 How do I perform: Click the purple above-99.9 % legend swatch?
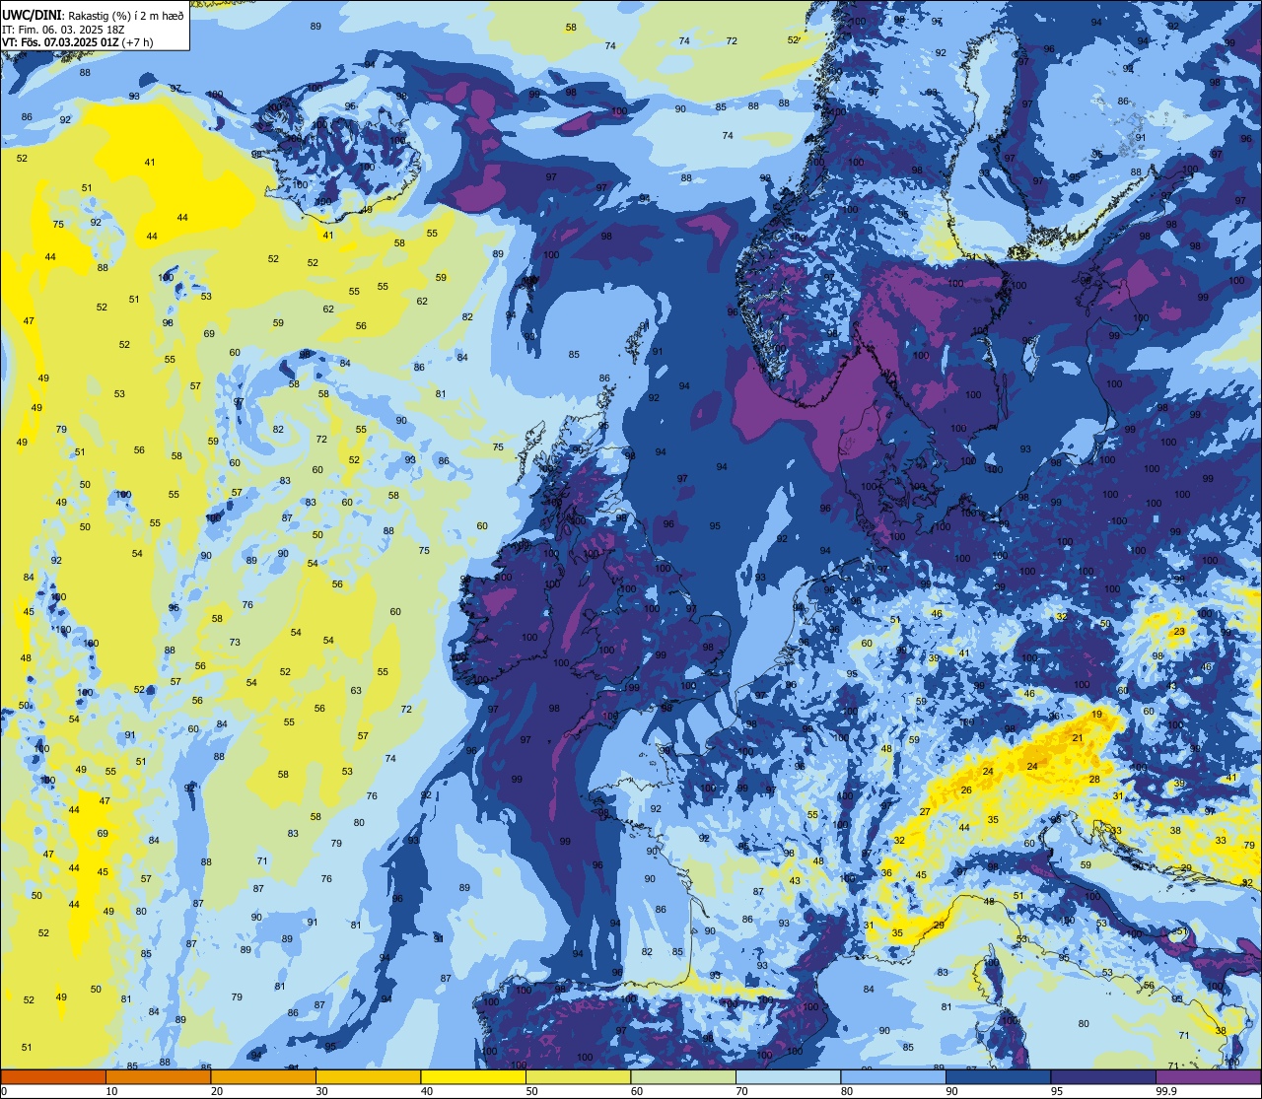click(1208, 1076)
